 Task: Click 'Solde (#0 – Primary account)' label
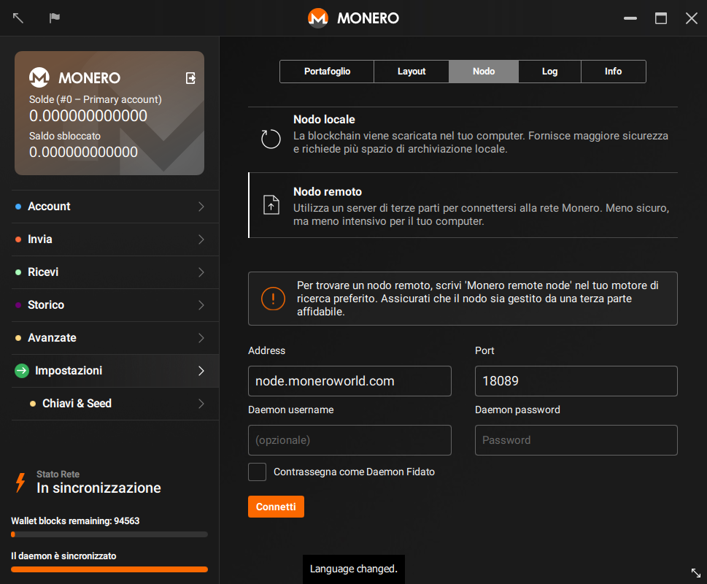coord(95,99)
